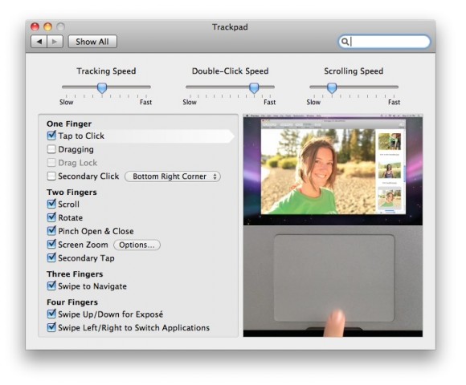Disable Pinch Open & Close checkbox
This screenshot has height=385, width=466.
[51, 230]
